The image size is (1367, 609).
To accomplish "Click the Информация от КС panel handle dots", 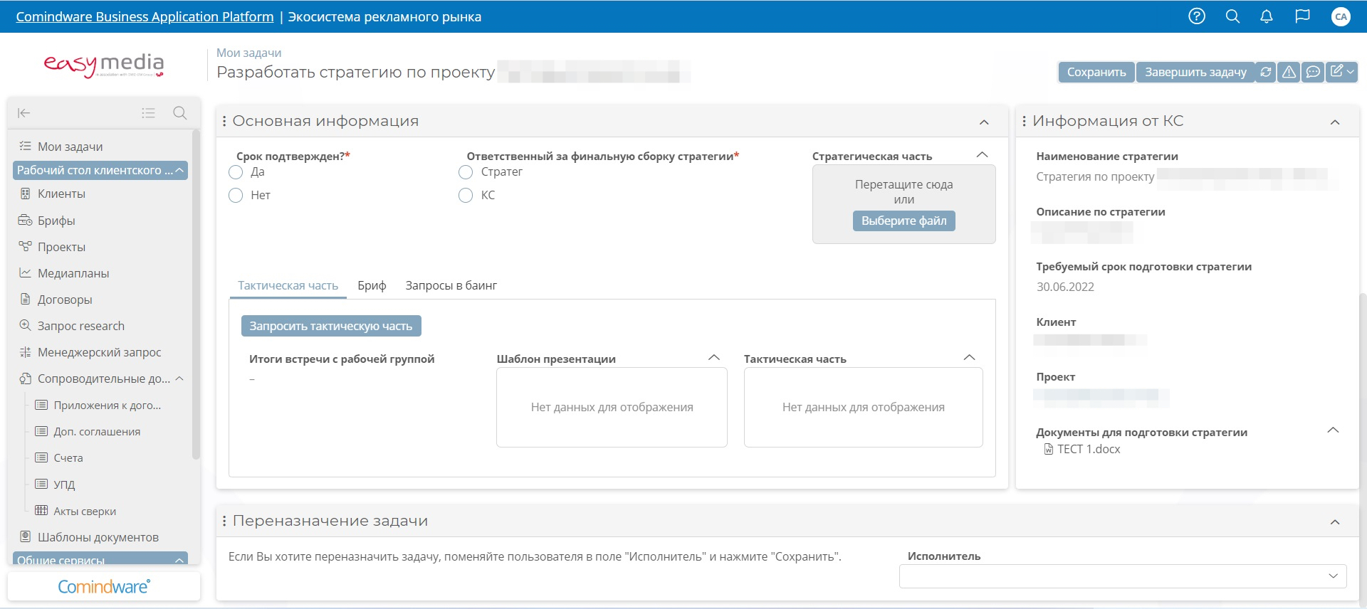I will point(1025,121).
